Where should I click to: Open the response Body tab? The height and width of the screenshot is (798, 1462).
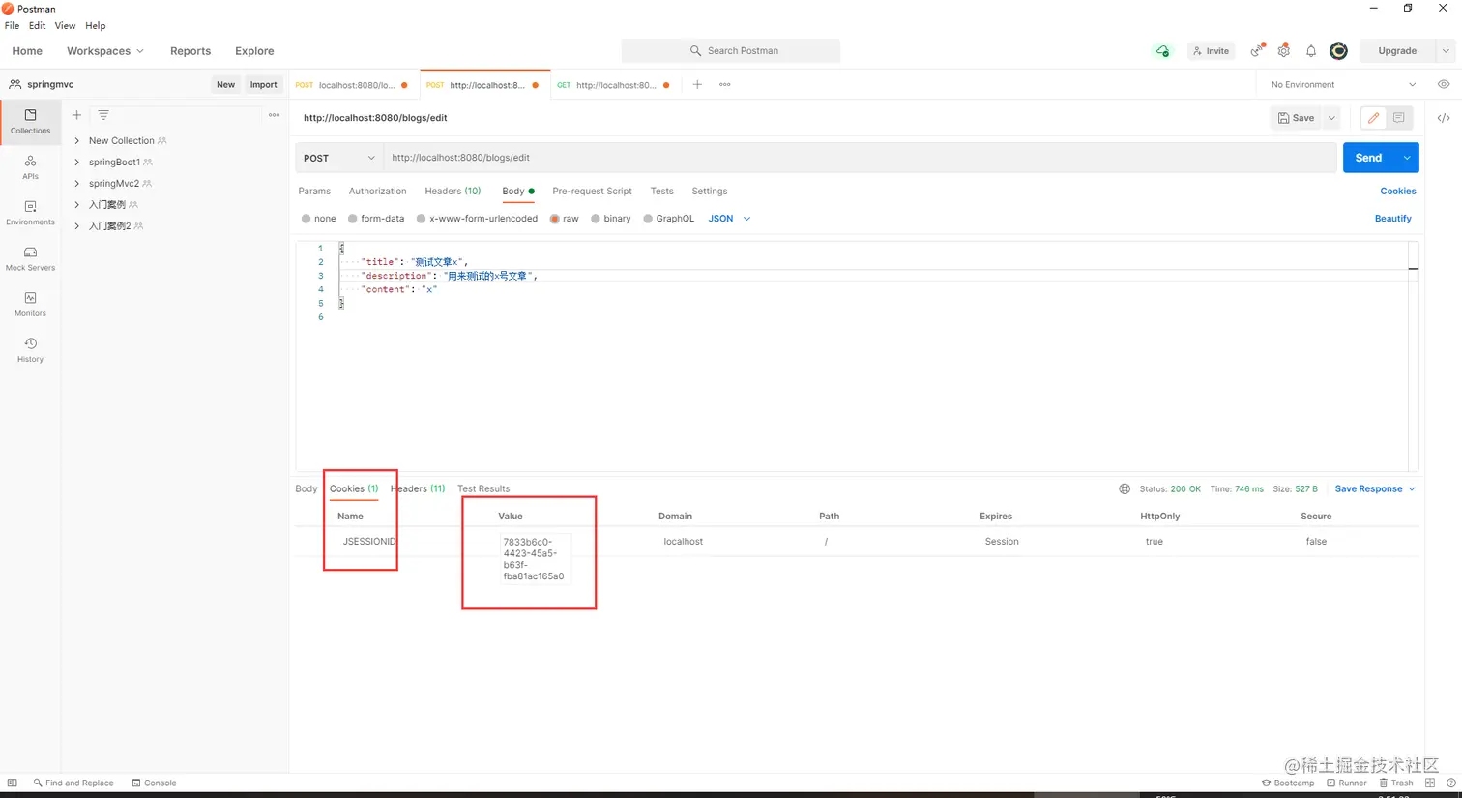click(306, 488)
